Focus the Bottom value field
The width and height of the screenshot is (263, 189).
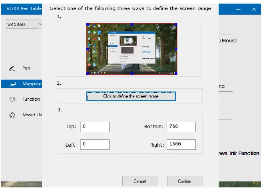pos(181,127)
